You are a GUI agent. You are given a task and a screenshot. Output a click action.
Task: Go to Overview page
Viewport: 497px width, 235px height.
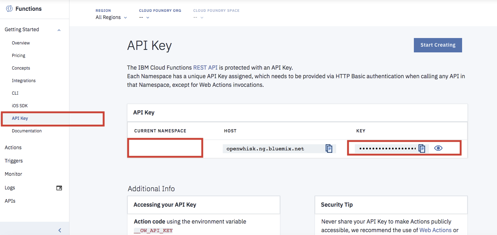(21, 43)
